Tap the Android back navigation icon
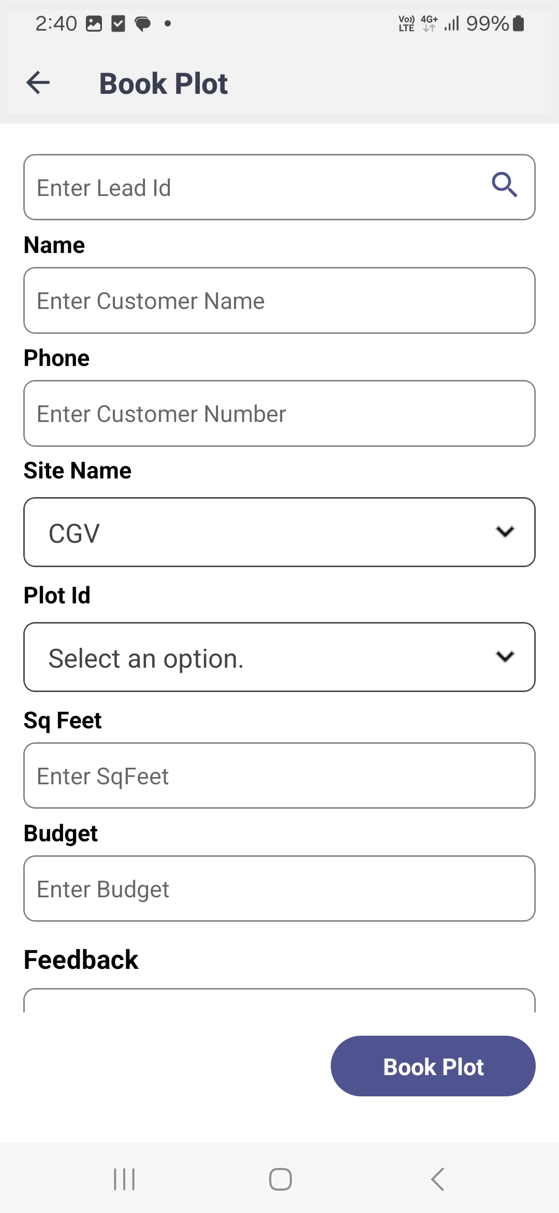 [438, 1179]
